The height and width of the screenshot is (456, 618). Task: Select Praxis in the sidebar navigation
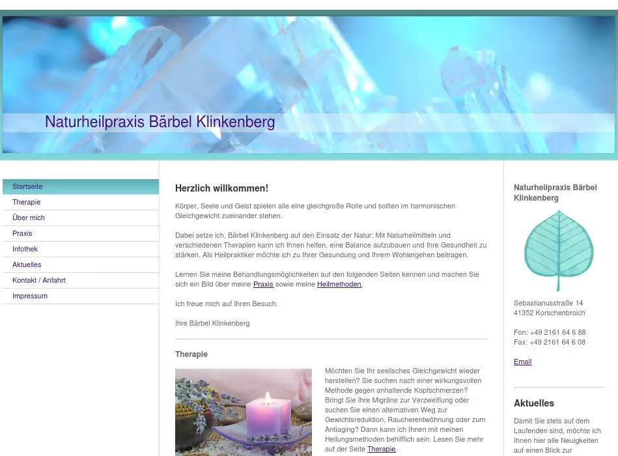pyautogui.click(x=22, y=233)
